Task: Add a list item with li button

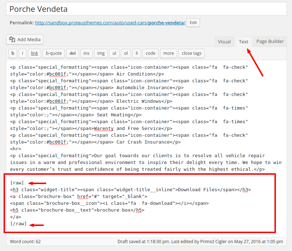Action: coord(137,53)
